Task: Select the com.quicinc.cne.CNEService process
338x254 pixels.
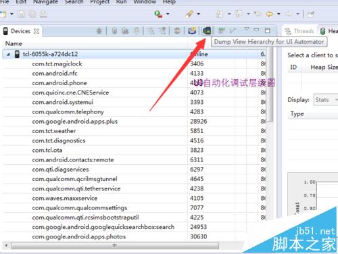Action: click(x=70, y=93)
